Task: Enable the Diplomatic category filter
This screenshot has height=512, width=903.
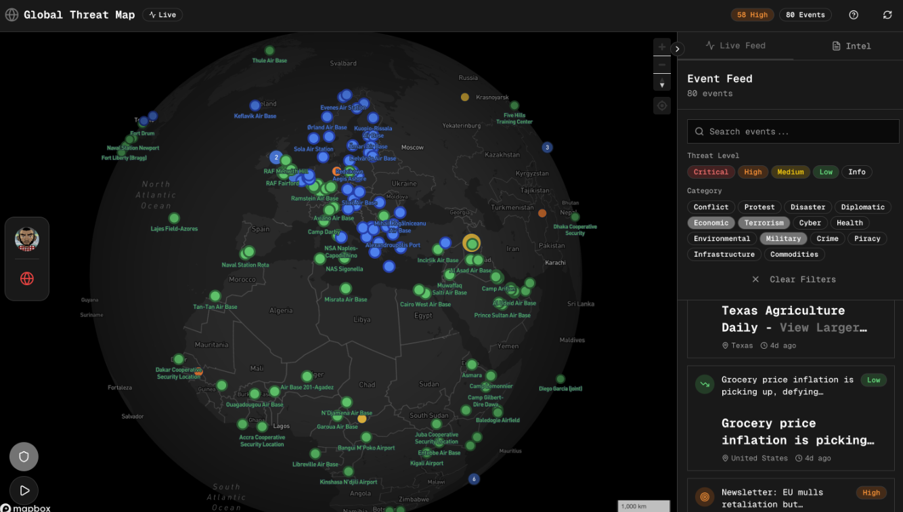Action: [x=862, y=207]
